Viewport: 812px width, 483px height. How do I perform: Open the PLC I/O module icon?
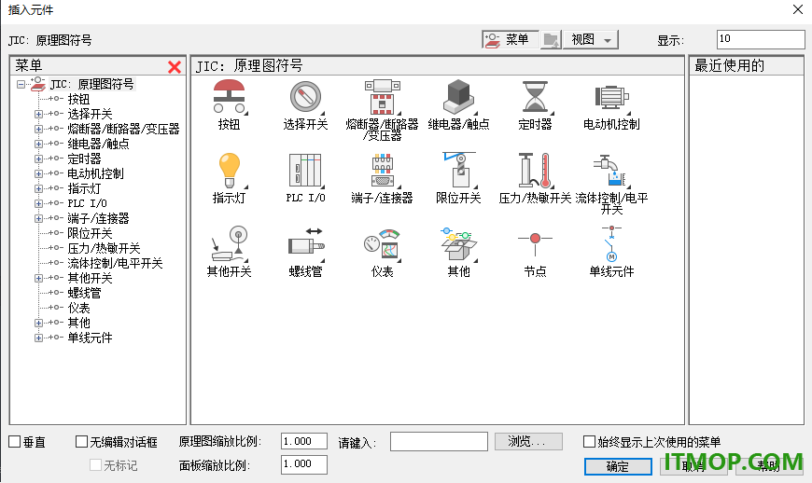[305, 171]
